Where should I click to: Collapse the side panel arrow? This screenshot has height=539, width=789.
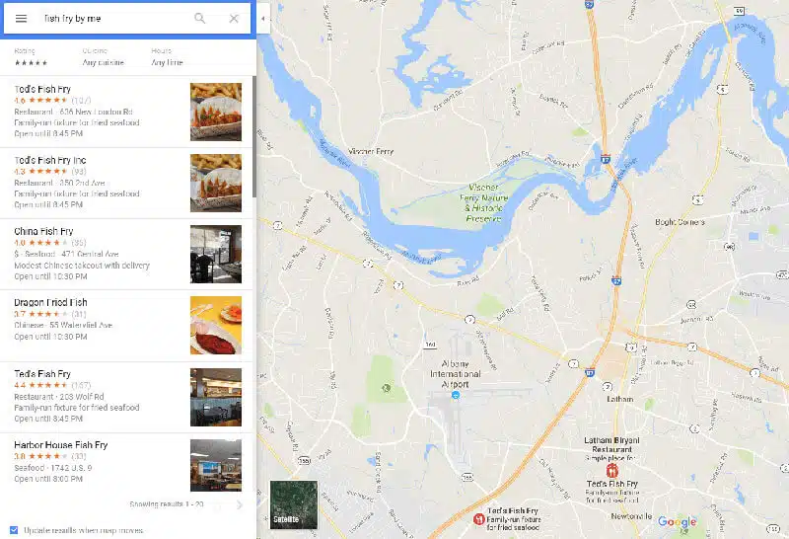click(x=263, y=19)
